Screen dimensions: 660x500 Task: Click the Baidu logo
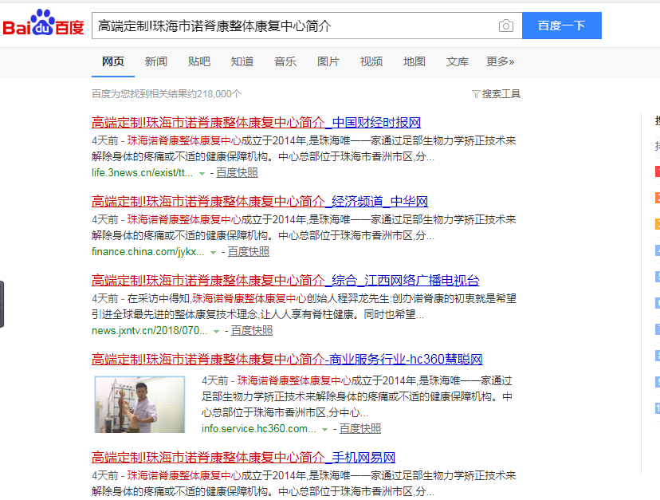click(x=43, y=23)
